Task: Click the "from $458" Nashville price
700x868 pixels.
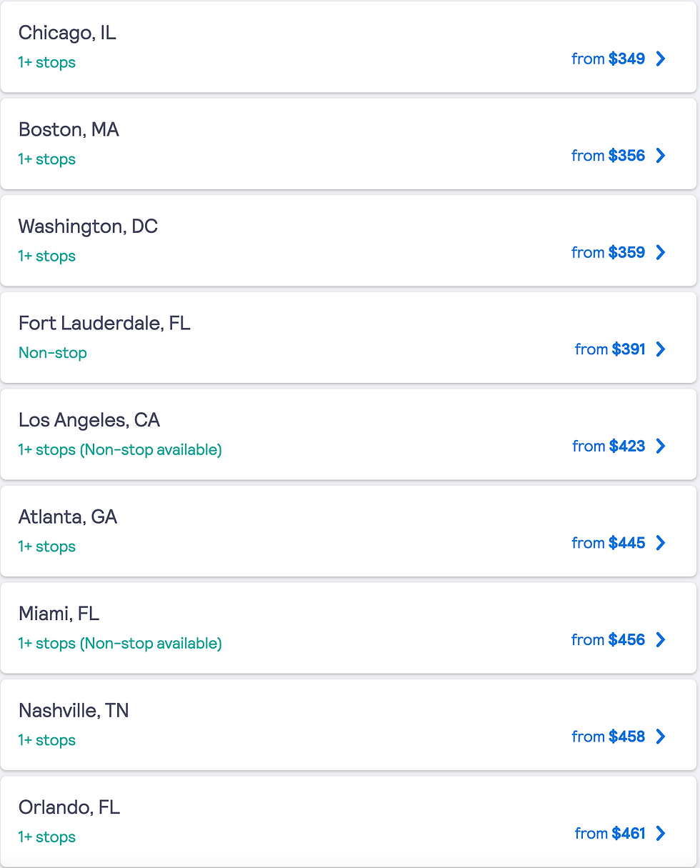Action: (608, 737)
